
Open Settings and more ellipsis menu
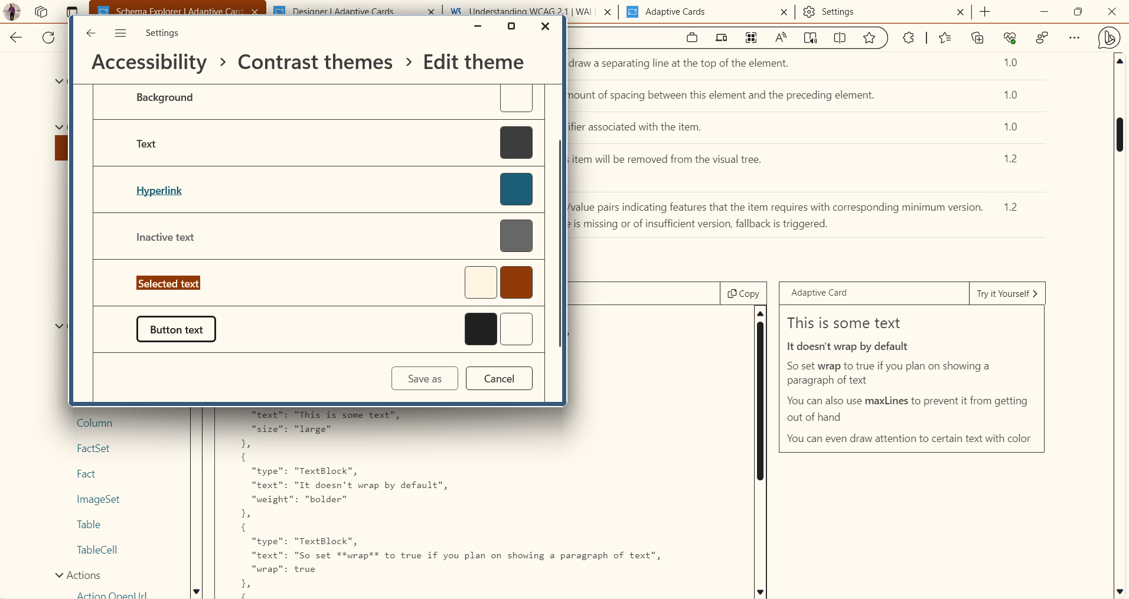(1075, 38)
